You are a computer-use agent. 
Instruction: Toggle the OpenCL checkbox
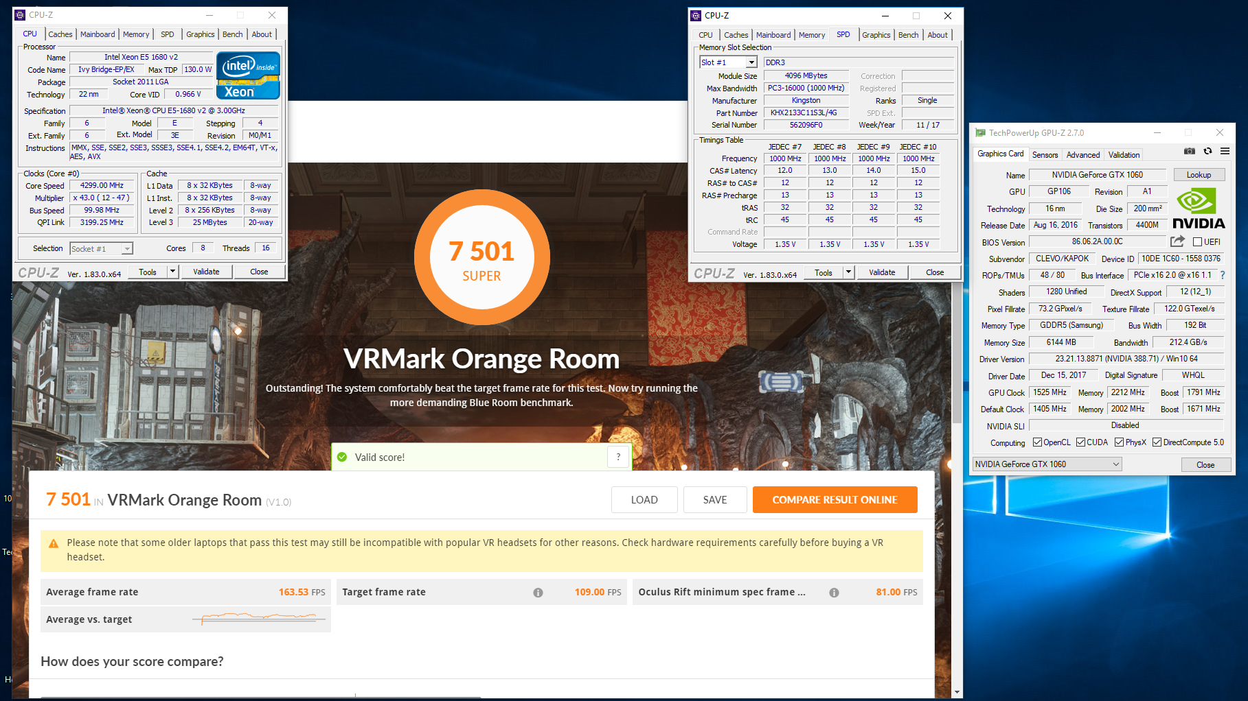(x=1037, y=442)
